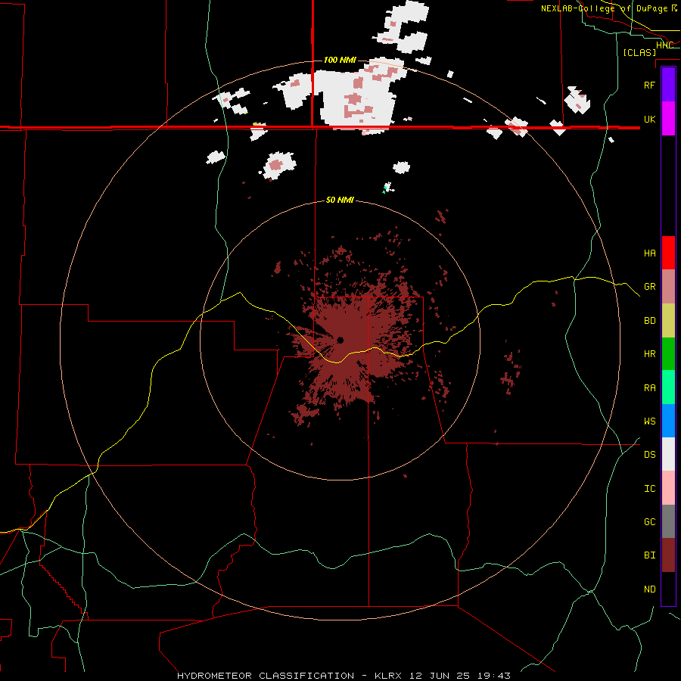Viewport: 681px width, 681px height.
Task: Click the white DS legend color swatch
Action: (668, 454)
